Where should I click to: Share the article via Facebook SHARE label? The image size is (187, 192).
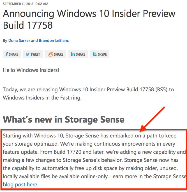(x=13, y=54)
